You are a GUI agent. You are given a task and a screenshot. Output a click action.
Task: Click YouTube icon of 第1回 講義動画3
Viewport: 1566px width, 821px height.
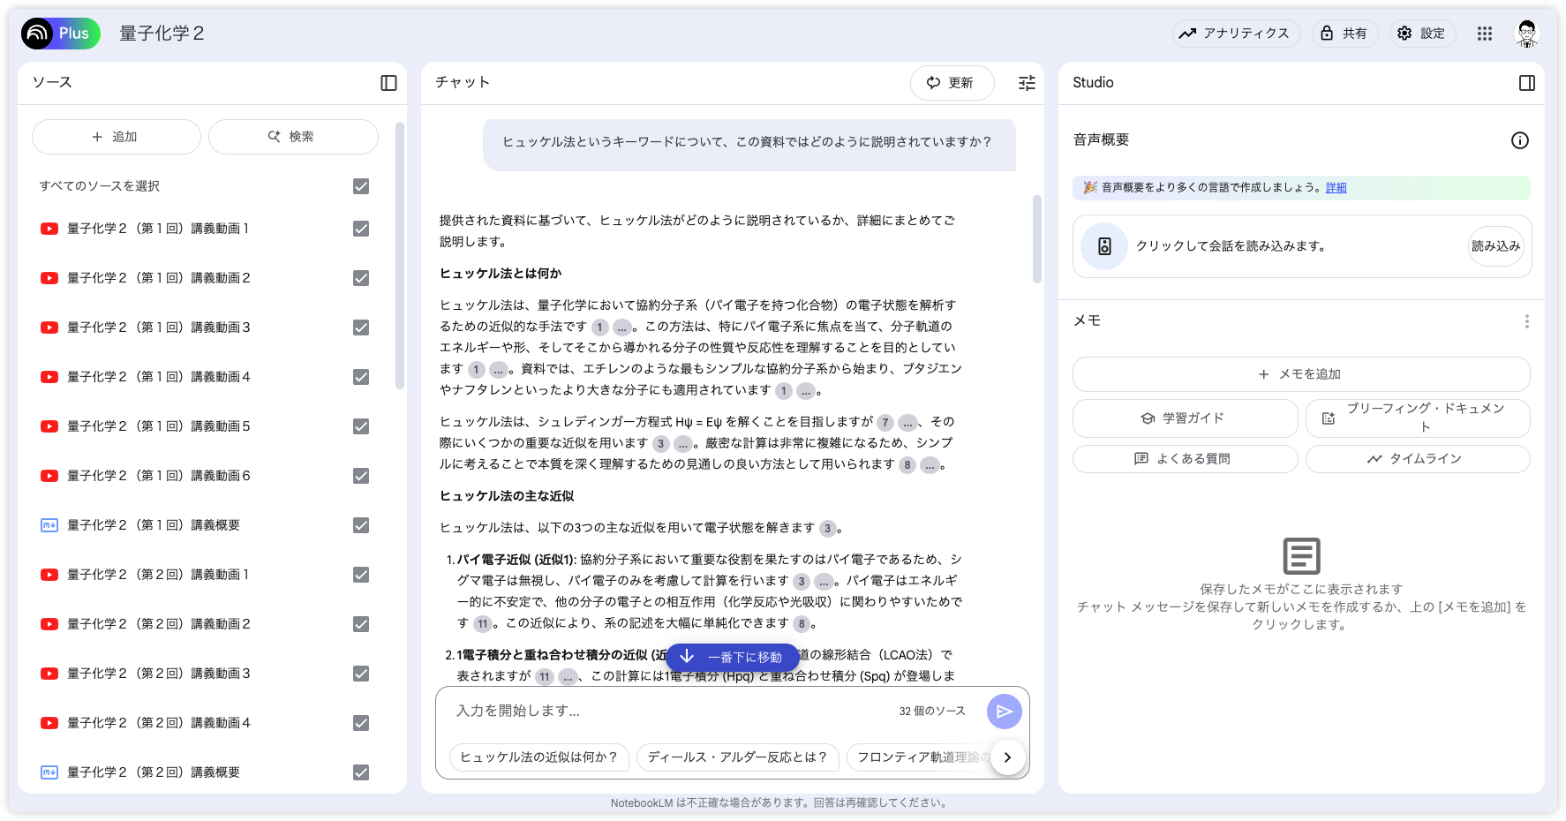click(49, 328)
